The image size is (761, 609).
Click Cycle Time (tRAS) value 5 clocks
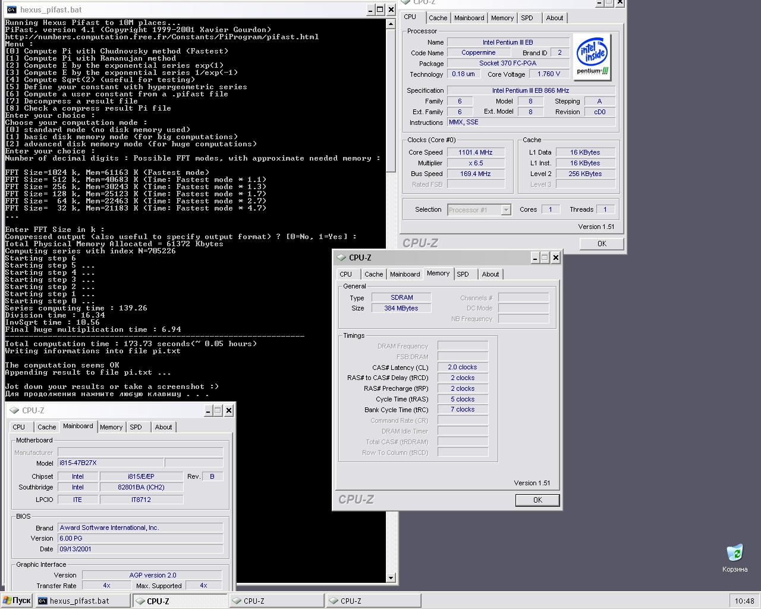tap(463, 399)
